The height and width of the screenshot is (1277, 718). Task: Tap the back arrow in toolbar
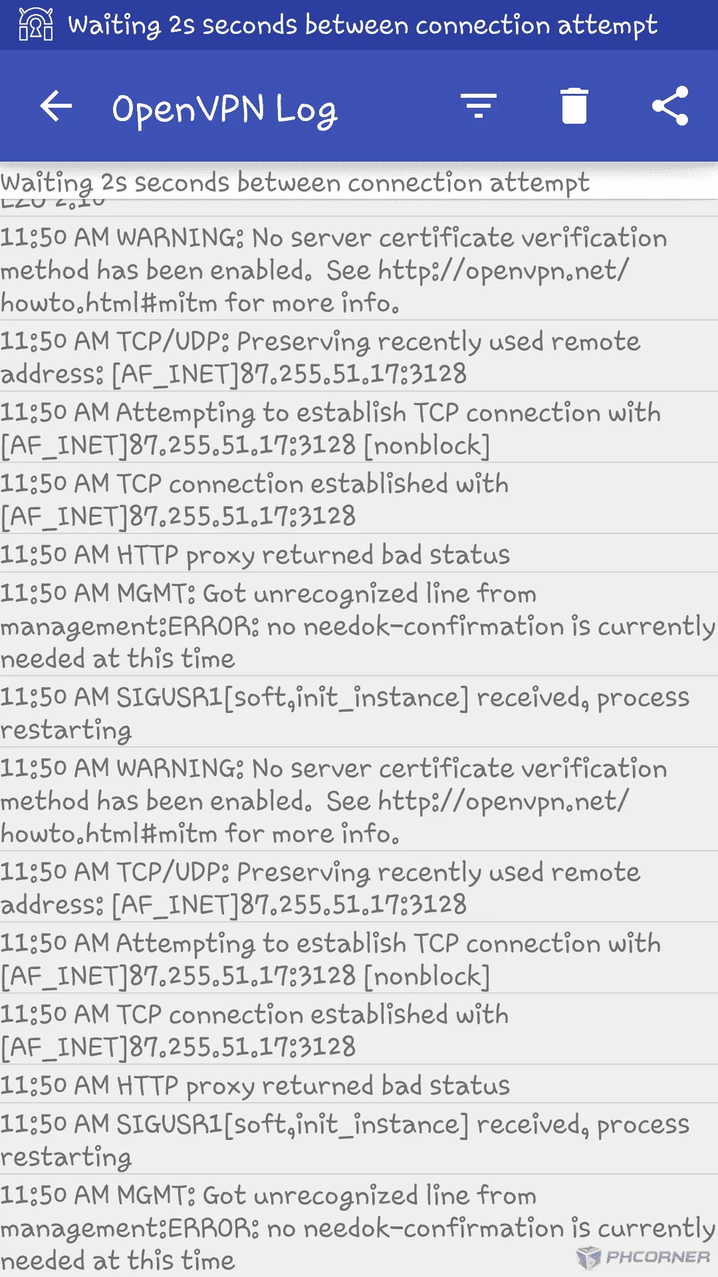(56, 106)
